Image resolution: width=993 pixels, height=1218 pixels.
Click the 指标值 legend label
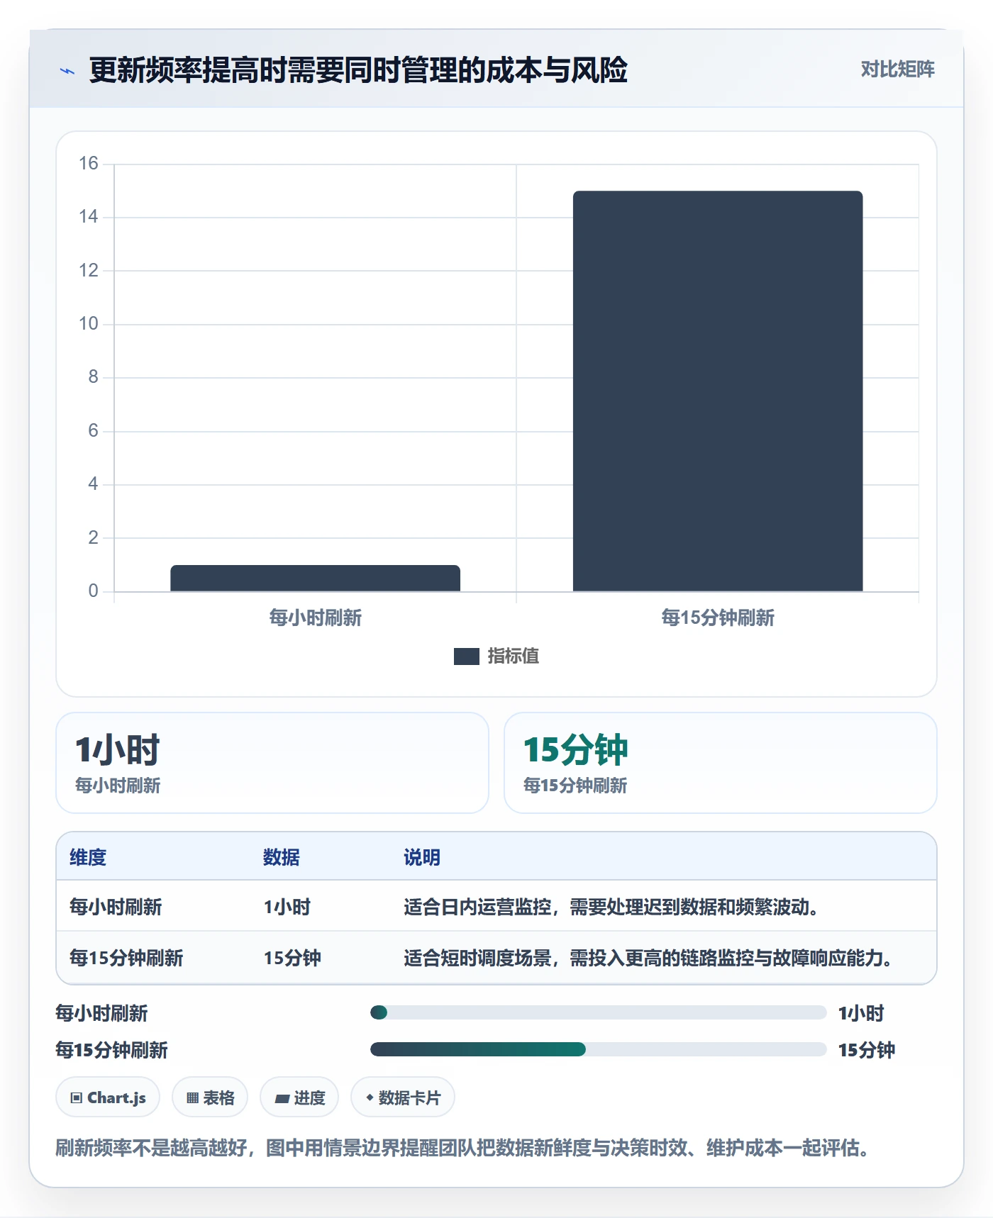tap(513, 657)
